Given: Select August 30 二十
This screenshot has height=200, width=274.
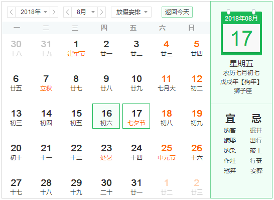Looking at the screenshot, I should pyautogui.click(x=106, y=187).
